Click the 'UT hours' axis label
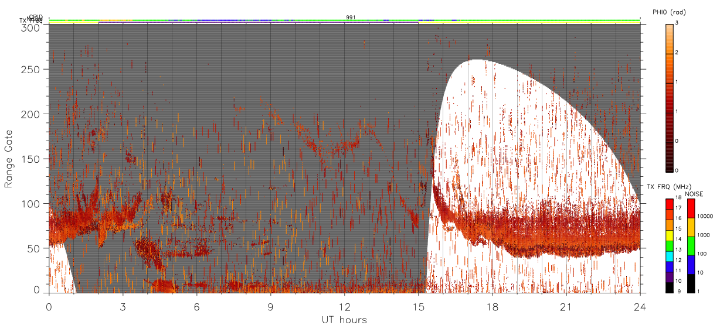The width and height of the screenshot is (720, 332). coord(344,320)
